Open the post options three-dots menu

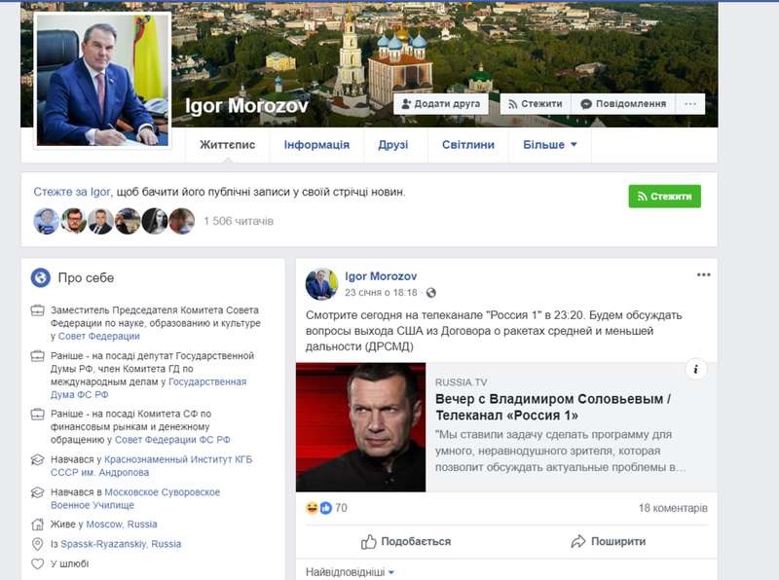coord(703,275)
